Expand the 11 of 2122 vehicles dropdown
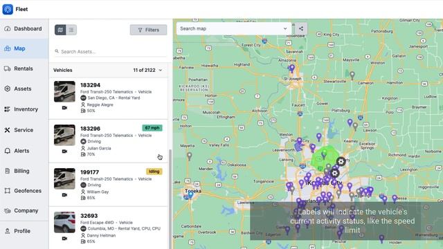 tap(147, 70)
